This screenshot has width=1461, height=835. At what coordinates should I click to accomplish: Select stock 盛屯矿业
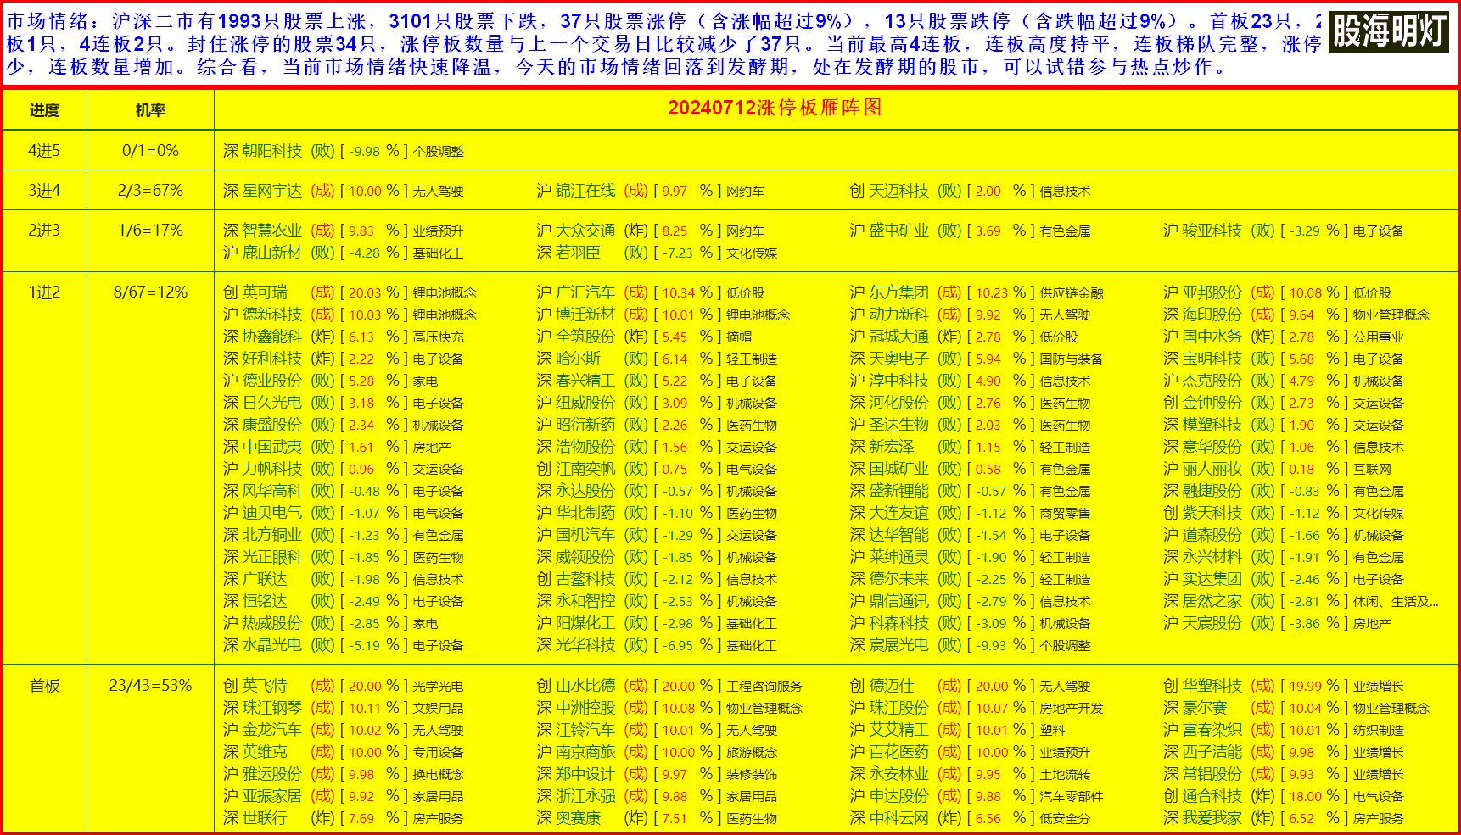point(898,231)
